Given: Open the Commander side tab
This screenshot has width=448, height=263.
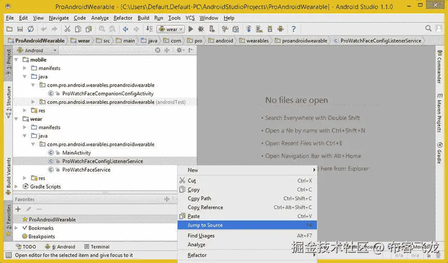Looking at the screenshot, I should pyautogui.click(x=439, y=67).
